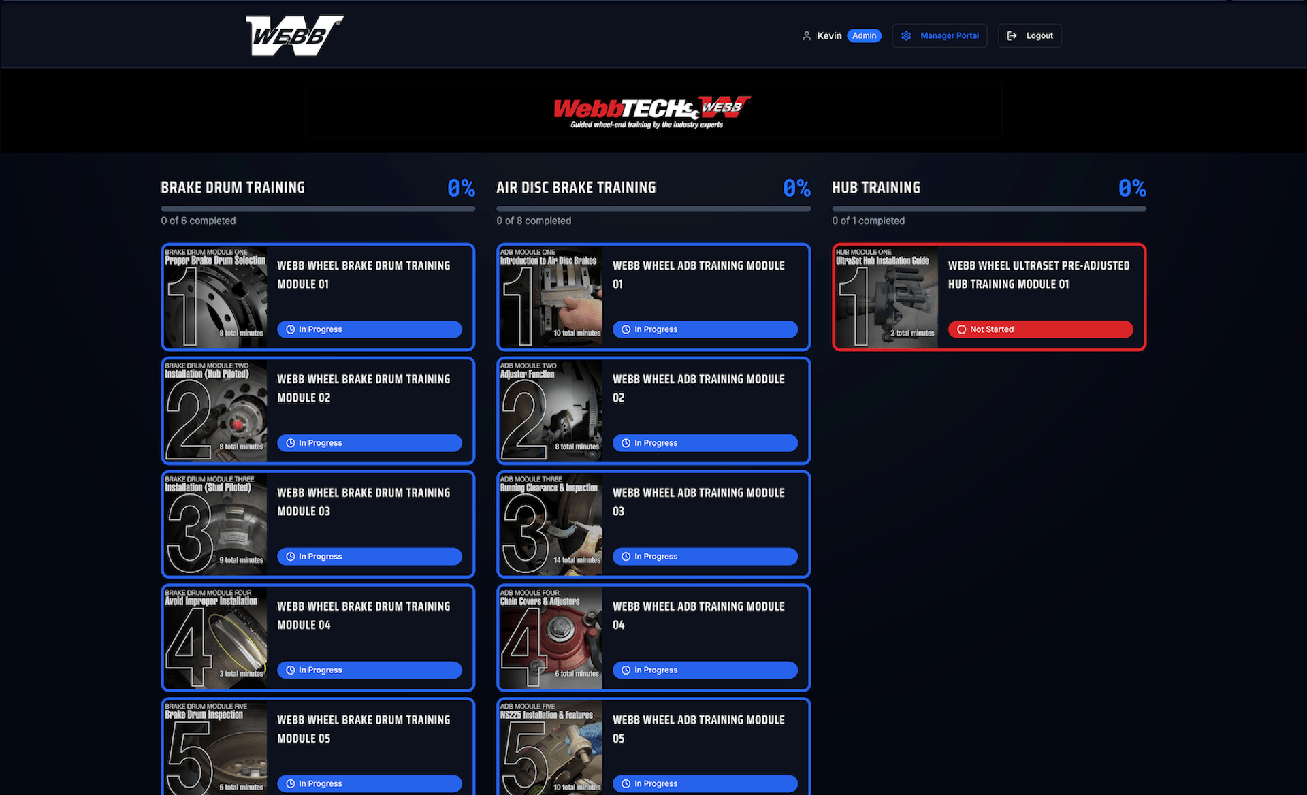Open ADB Module 04 Chain Covers thumbnail
Viewport: 1307px width, 795px height.
550,638
